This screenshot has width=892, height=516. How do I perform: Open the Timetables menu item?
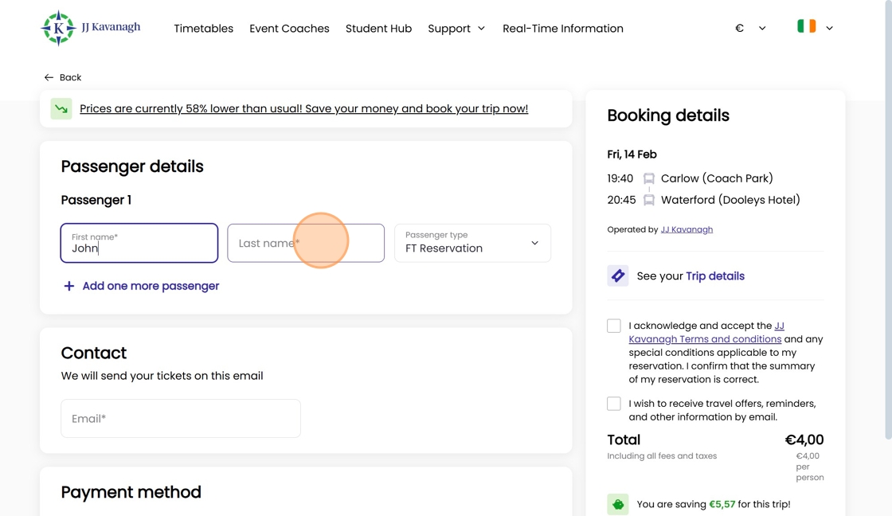203,29
